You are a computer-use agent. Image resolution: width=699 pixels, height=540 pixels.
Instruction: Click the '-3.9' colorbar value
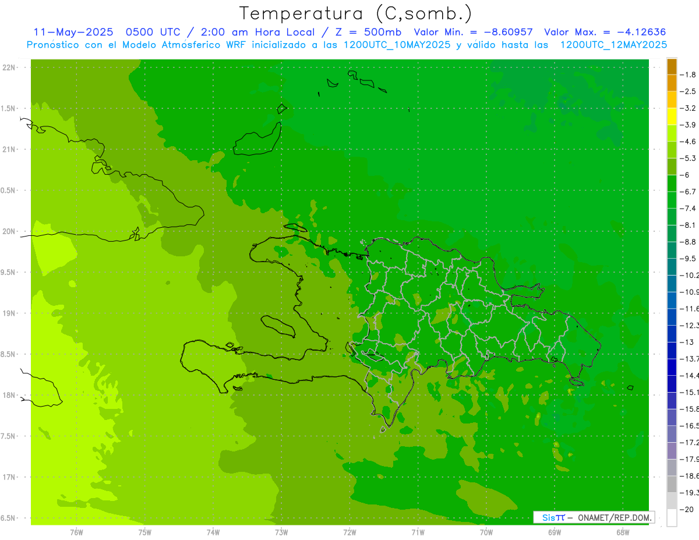(688, 125)
